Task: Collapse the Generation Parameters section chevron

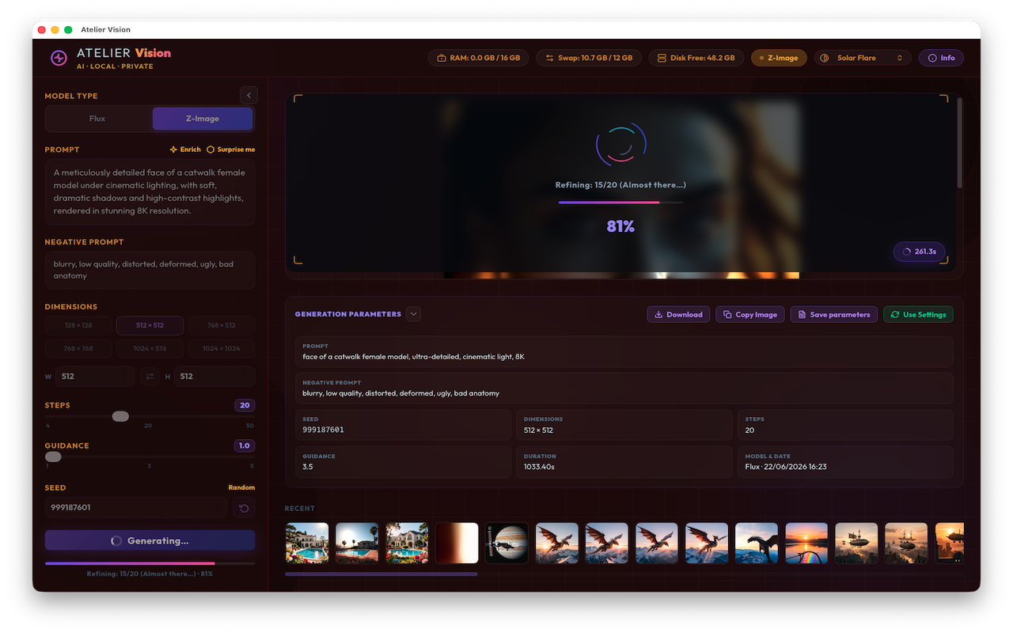Action: [x=413, y=314]
